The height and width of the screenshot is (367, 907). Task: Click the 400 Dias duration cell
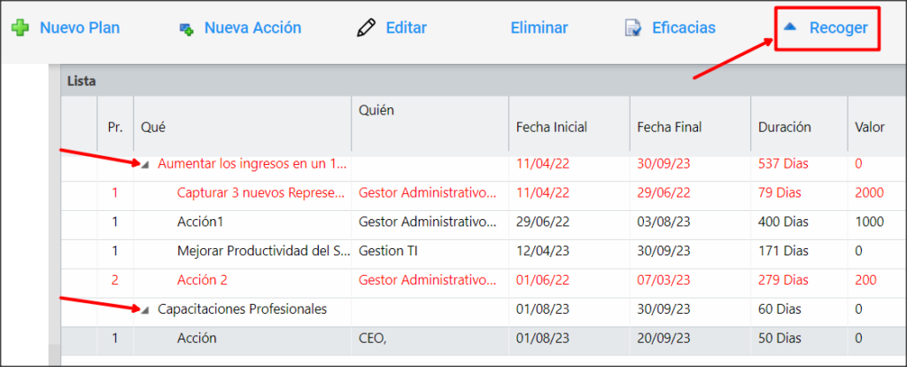coord(783,223)
